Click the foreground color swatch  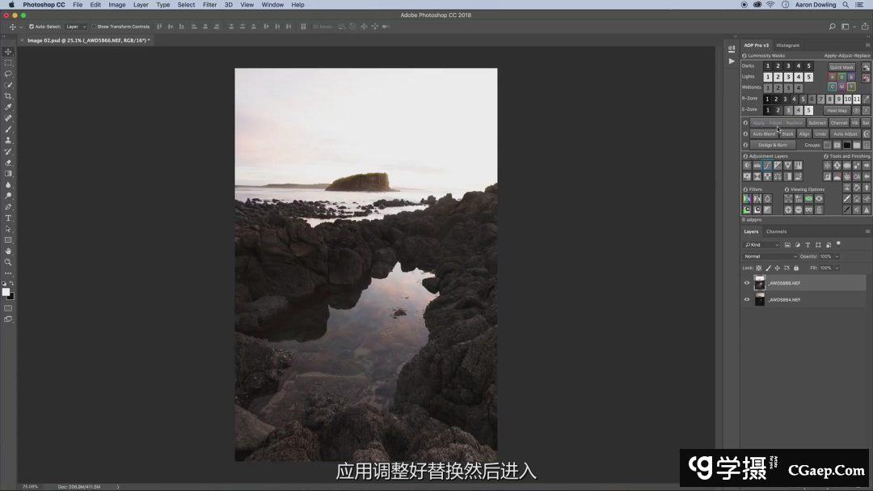point(6,292)
